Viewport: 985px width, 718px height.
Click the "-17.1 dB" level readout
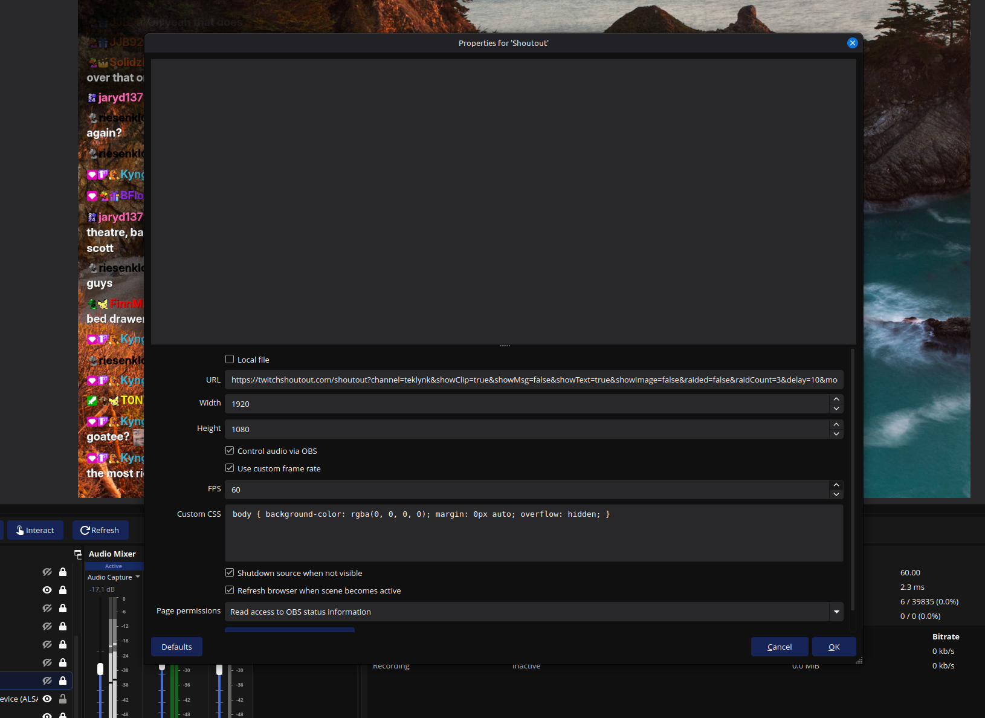coord(102,589)
